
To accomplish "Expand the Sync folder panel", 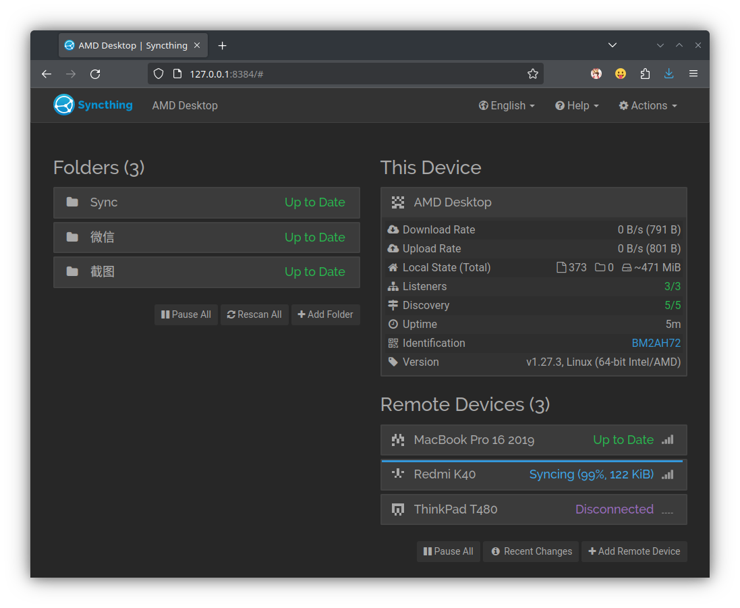I will coord(206,202).
